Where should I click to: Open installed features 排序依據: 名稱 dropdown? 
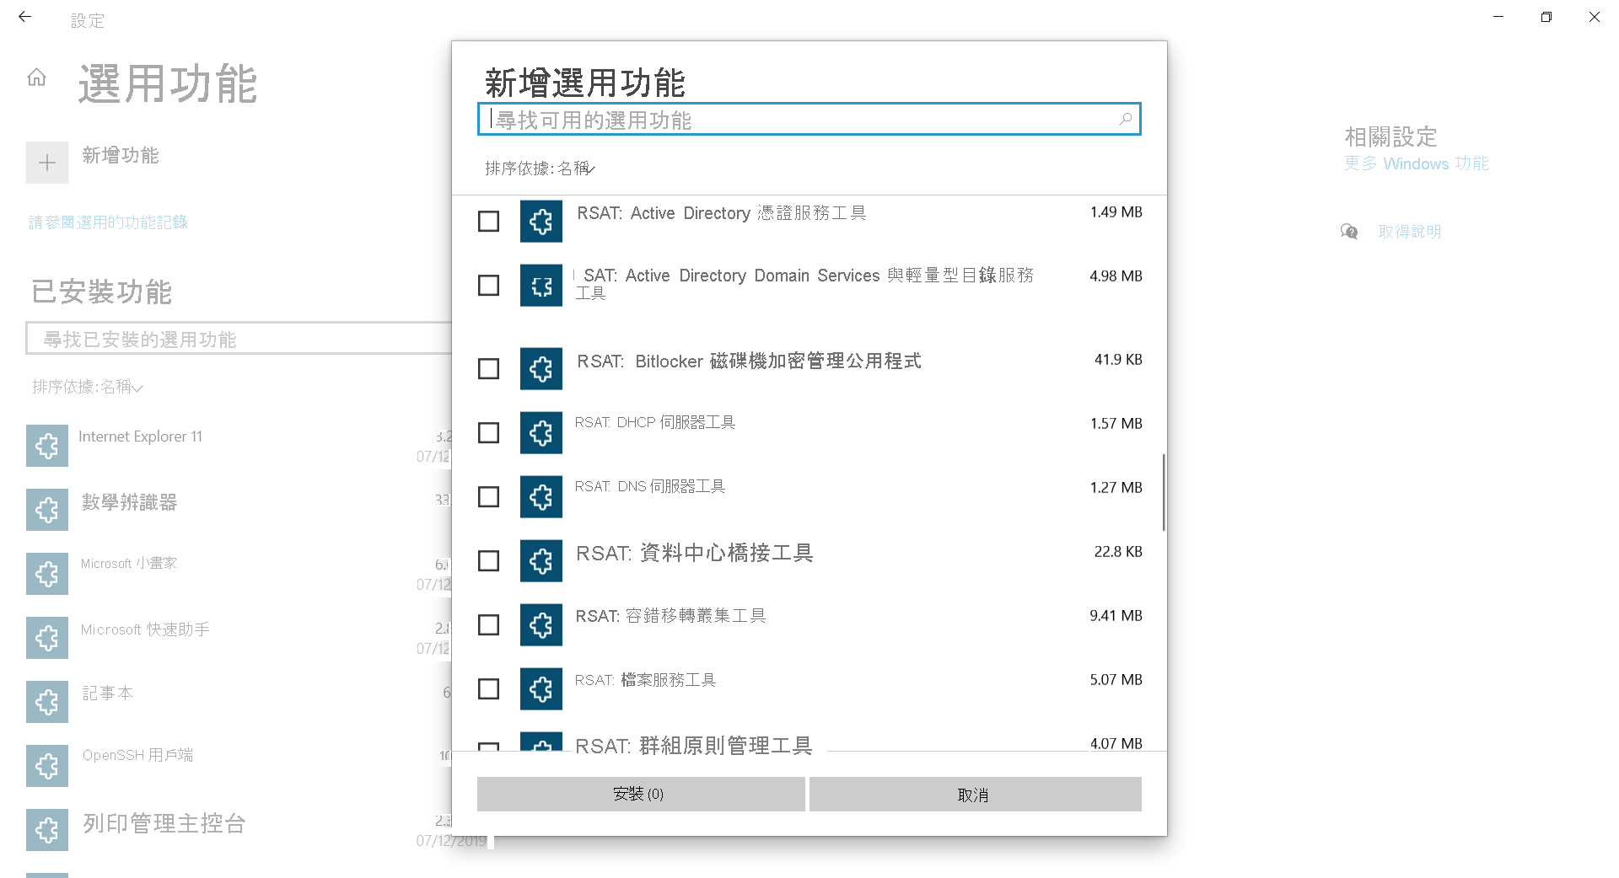pos(88,387)
